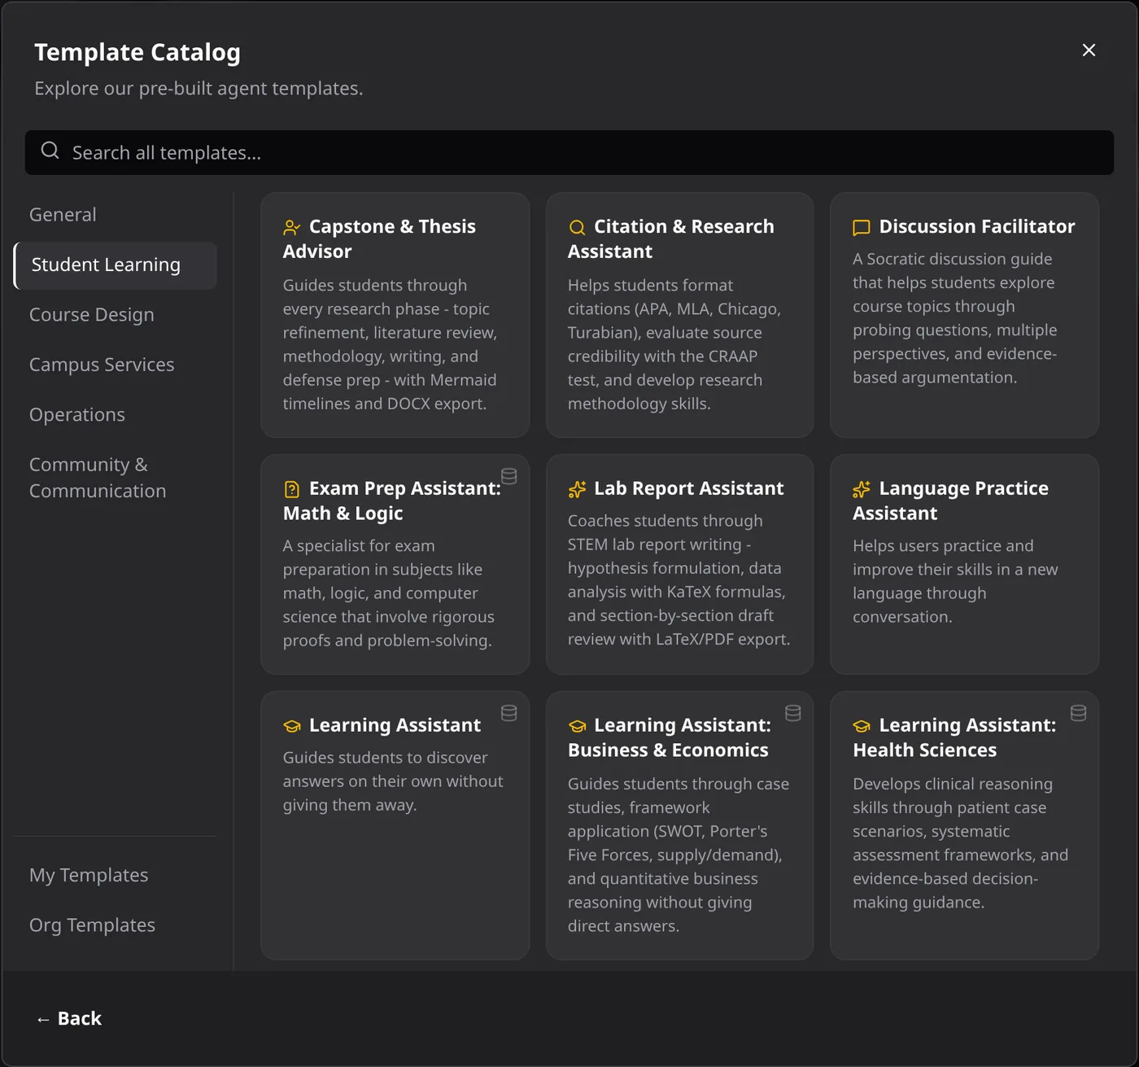This screenshot has height=1067, width=1139.
Task: Focus the Search all templates field
Action: (x=569, y=152)
